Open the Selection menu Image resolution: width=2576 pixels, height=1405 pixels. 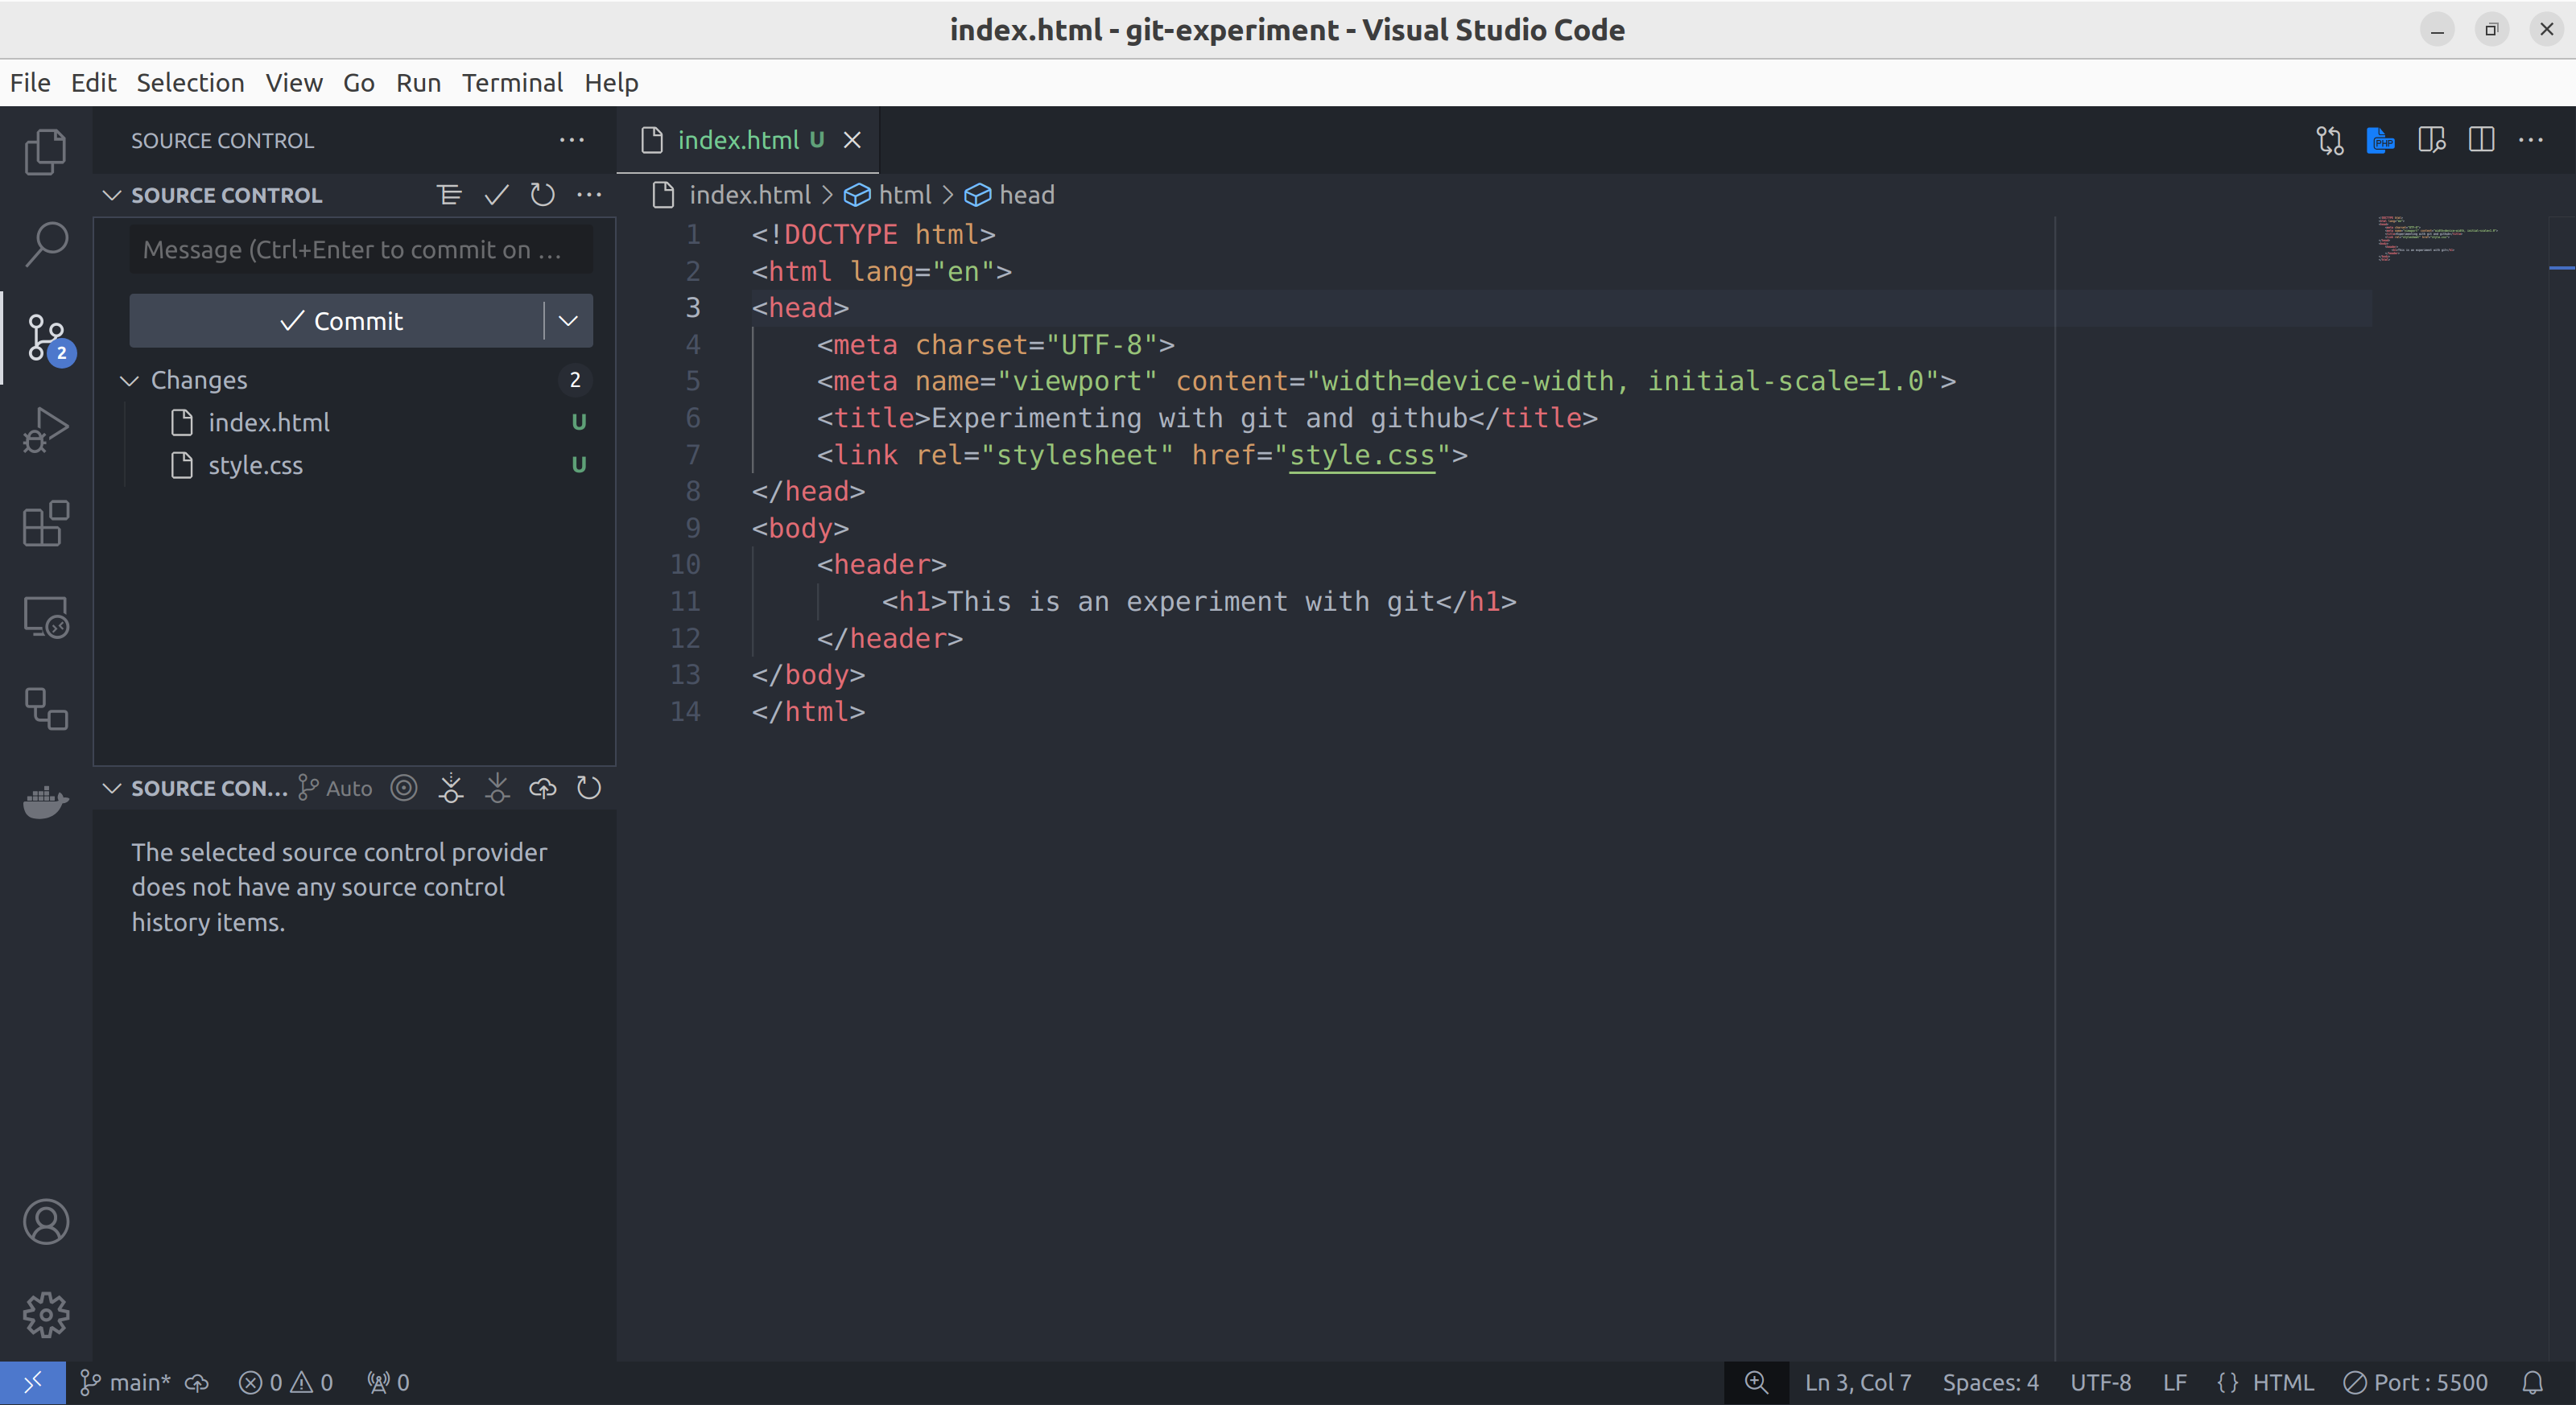(188, 81)
